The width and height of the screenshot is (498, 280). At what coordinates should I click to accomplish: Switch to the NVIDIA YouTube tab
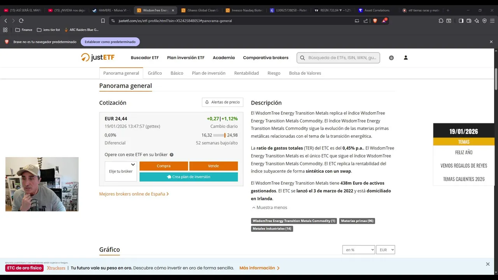point(67,10)
